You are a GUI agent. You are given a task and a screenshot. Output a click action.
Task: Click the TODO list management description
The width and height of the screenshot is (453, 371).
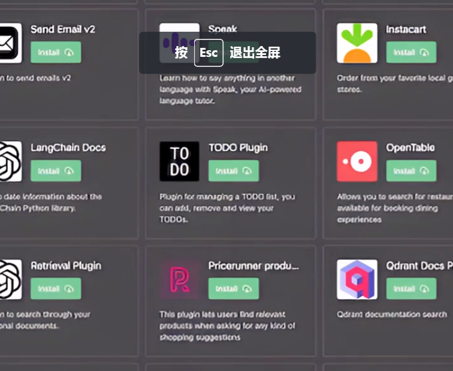pyautogui.click(x=227, y=208)
